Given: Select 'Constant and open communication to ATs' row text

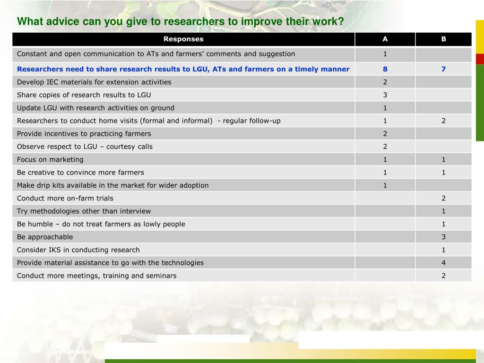Looking at the screenshot, I should pyautogui.click(x=156, y=54).
